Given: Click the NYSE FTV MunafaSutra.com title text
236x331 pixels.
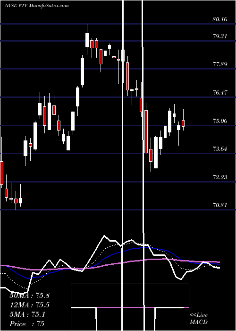Looking at the screenshot, I should click(x=37, y=6).
